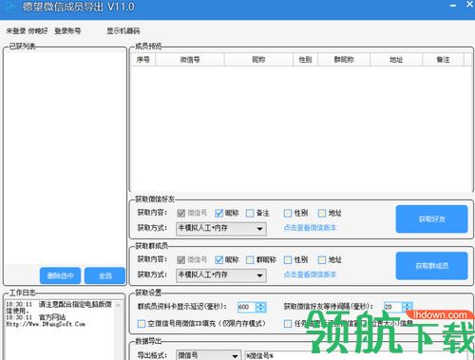Enable 性别 checkbox in 获取微信好友

click(x=288, y=213)
